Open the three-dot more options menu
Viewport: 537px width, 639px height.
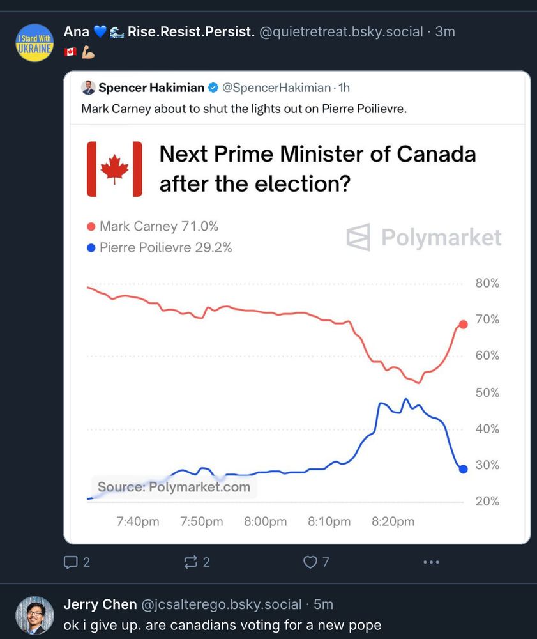431,562
